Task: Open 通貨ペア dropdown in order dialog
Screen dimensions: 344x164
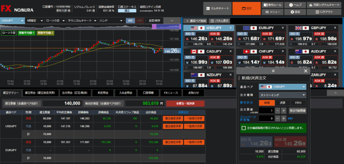Action: [282, 87]
